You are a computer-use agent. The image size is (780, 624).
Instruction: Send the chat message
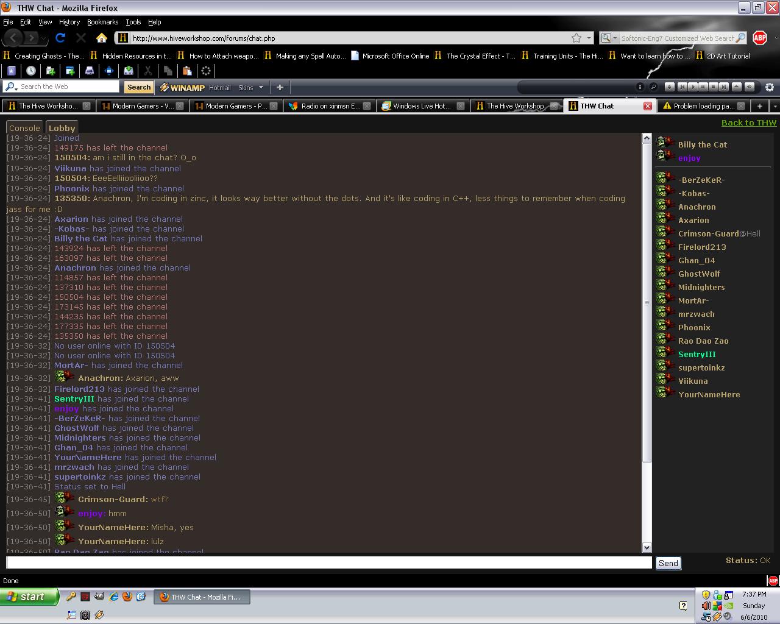668,563
